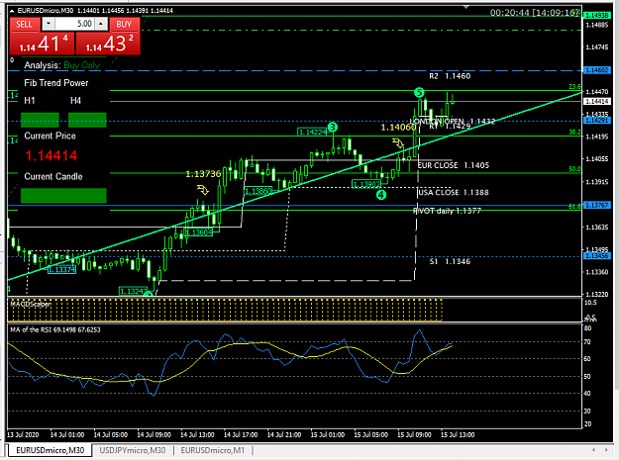Buy at the 1.14432 ask price tile
619x460 pixels.
point(108,44)
